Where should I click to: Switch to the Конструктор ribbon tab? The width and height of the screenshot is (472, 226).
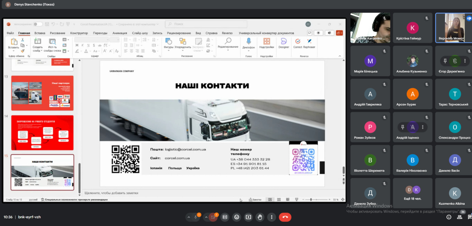coord(79,33)
